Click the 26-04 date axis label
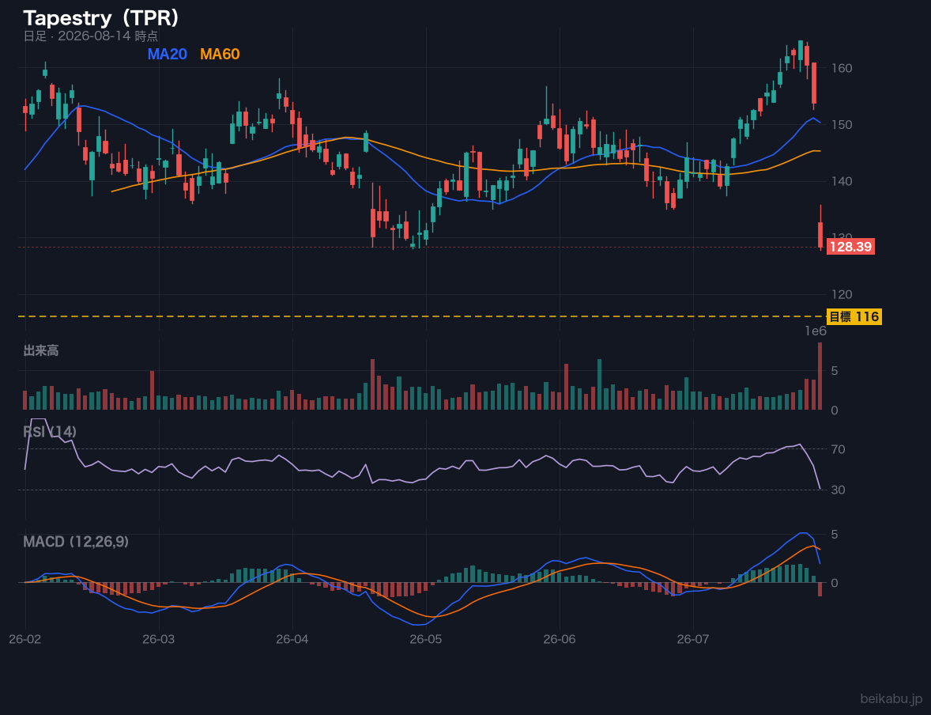This screenshot has width=931, height=715. coord(292,640)
